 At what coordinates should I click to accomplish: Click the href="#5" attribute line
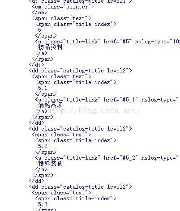pos(107,42)
